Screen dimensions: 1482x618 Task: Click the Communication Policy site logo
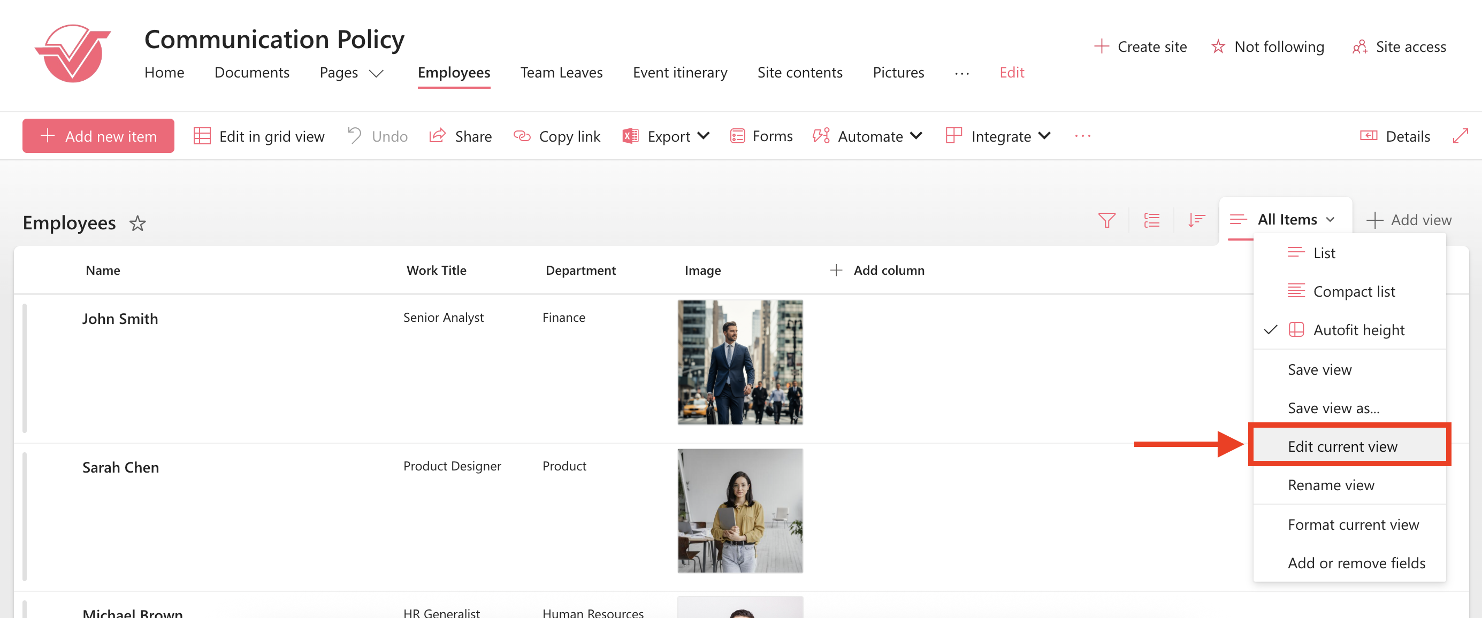point(72,53)
